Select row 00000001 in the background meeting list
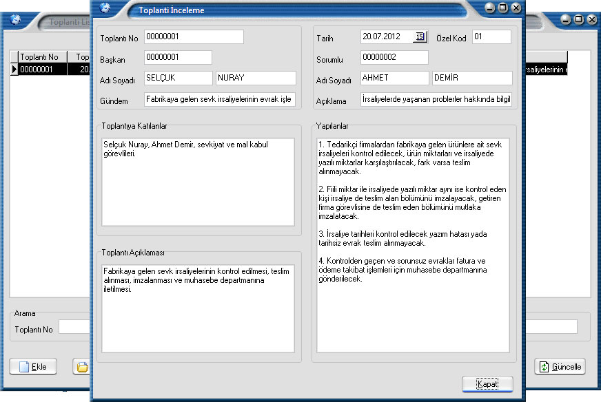 (x=50, y=70)
